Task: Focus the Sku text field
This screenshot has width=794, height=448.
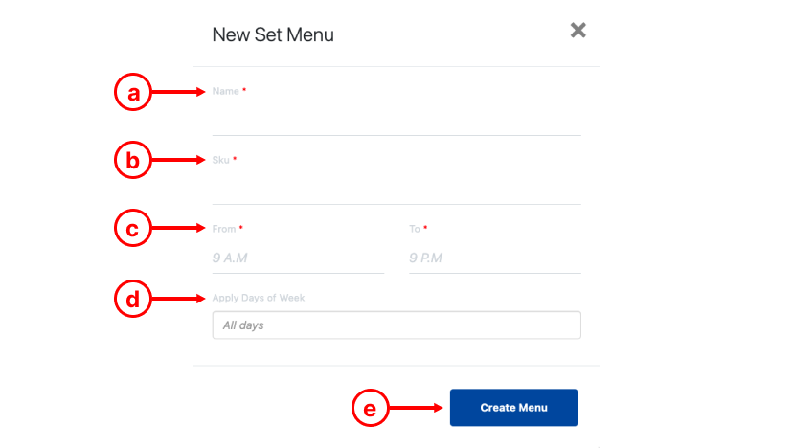Action: click(396, 190)
